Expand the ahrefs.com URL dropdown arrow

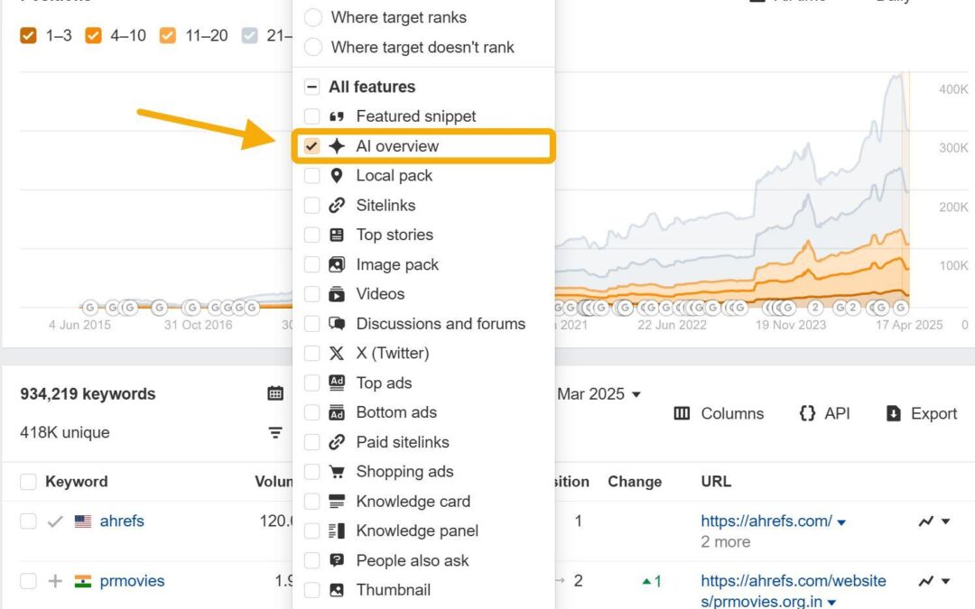pyautogui.click(x=841, y=522)
